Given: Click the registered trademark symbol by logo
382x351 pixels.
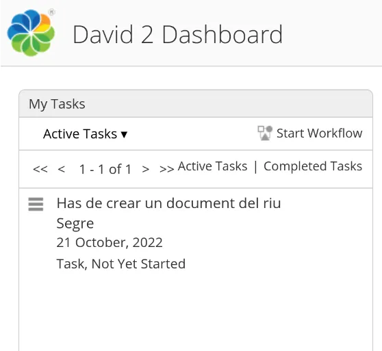Looking at the screenshot, I should point(51,12).
